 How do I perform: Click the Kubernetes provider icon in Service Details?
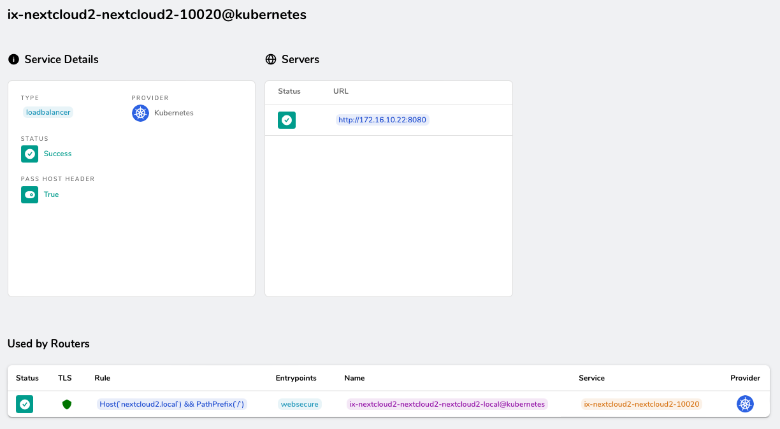(x=140, y=113)
